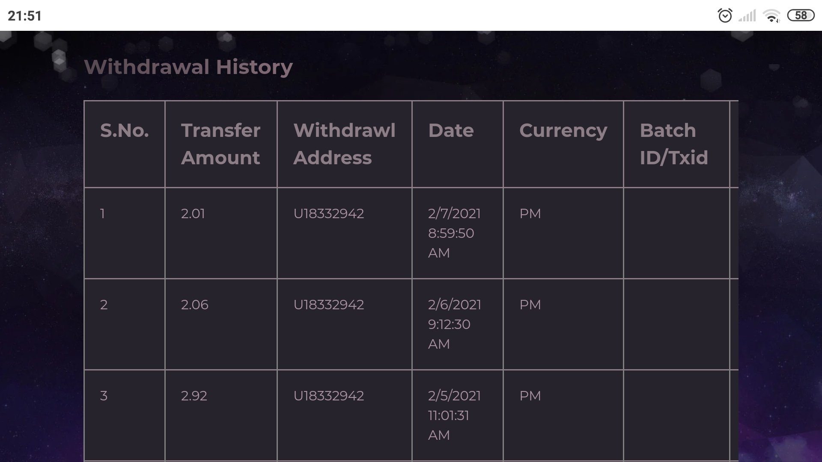Click the S.No. column header
The width and height of the screenshot is (822, 462).
click(x=125, y=130)
